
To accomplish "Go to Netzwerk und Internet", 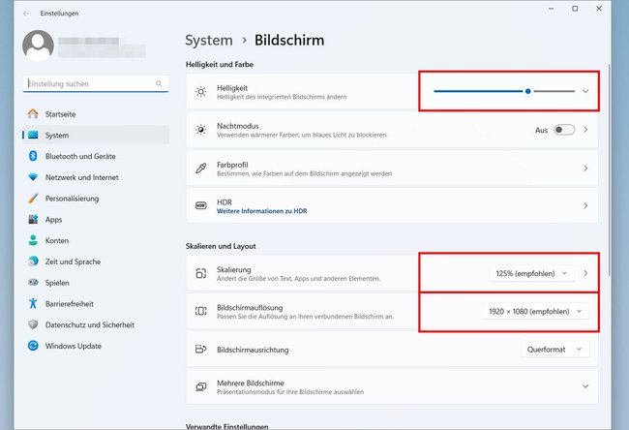I will tap(96, 177).
